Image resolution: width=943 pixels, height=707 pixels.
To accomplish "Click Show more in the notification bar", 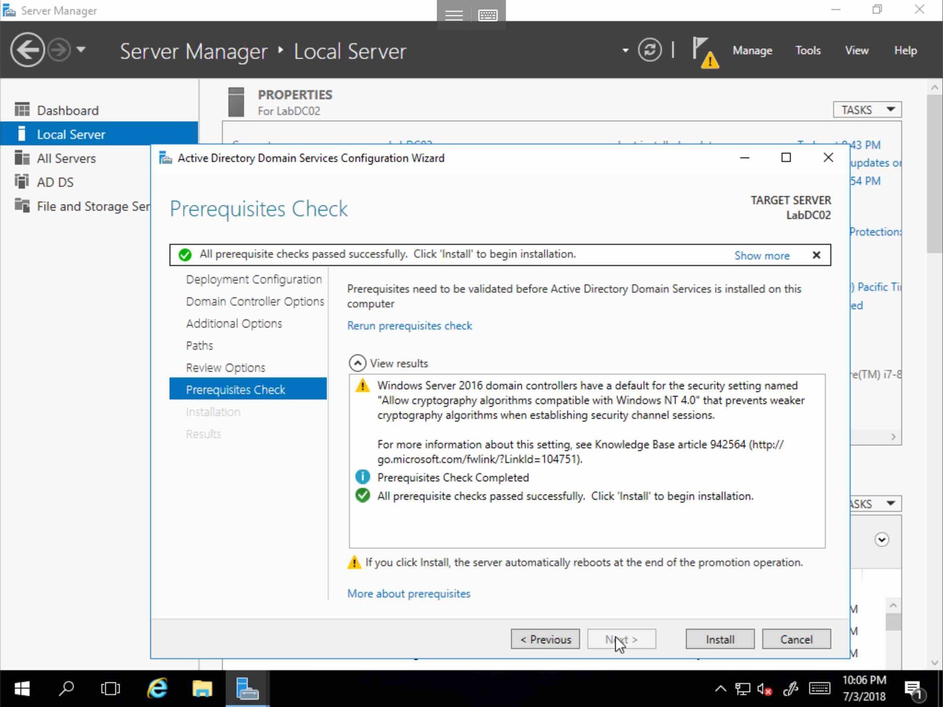I will (x=762, y=256).
